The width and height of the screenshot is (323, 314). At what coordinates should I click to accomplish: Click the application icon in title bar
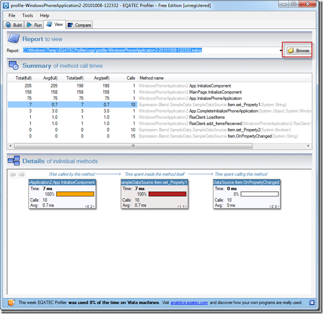click(x=6, y=6)
